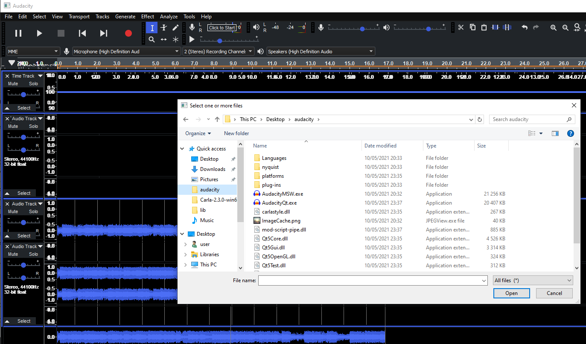Click the Trim audio outside selection icon

(496, 28)
